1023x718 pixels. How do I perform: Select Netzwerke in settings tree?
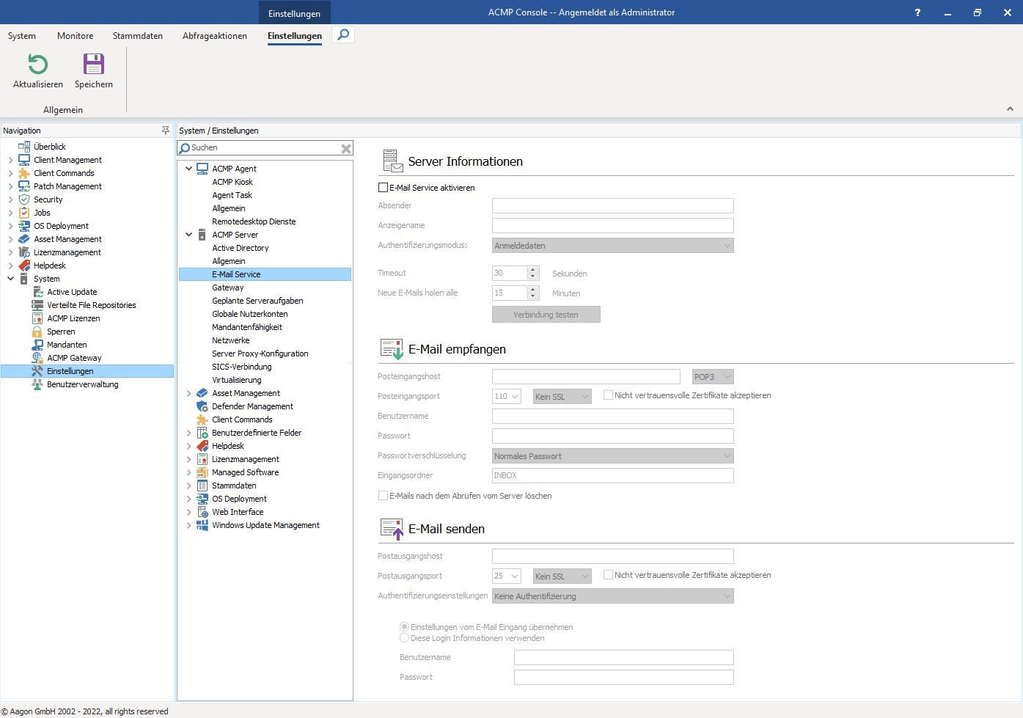[x=231, y=340]
